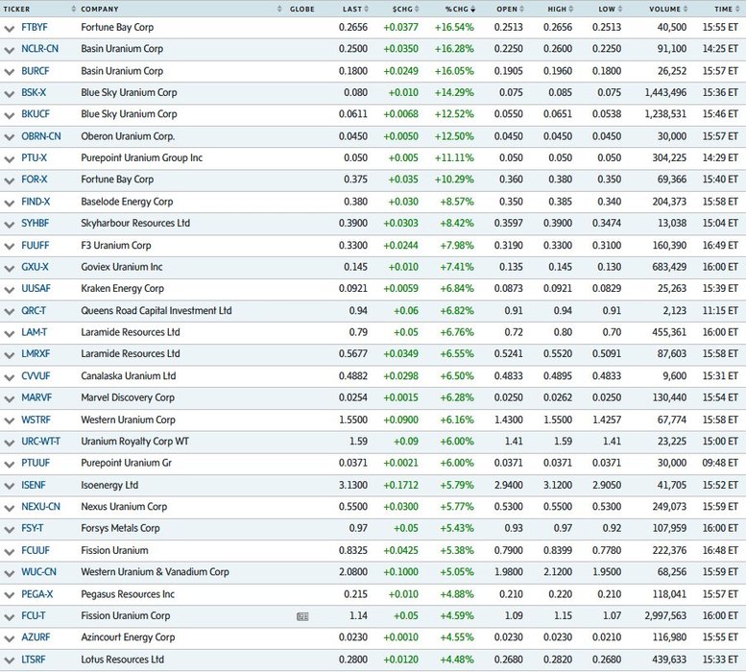746x672 pixels.
Task: Select the 09:48 ET time value
Action: tap(720, 463)
